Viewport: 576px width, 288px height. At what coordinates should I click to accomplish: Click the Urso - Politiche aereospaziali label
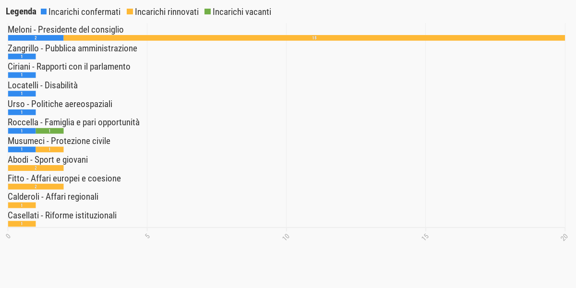point(60,104)
